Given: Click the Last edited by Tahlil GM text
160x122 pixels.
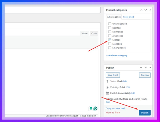Looking at the screenshot, I should point(71,116).
